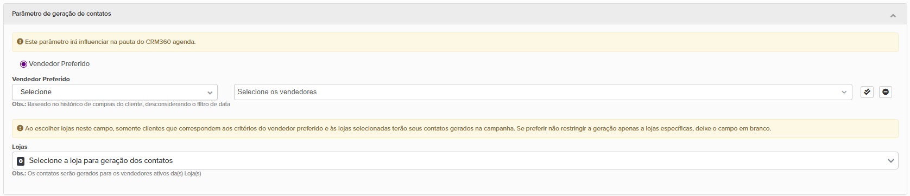Collapse the Parâmetro de geração de contatos panel
Image resolution: width=910 pixels, height=196 pixels.
pos(893,16)
